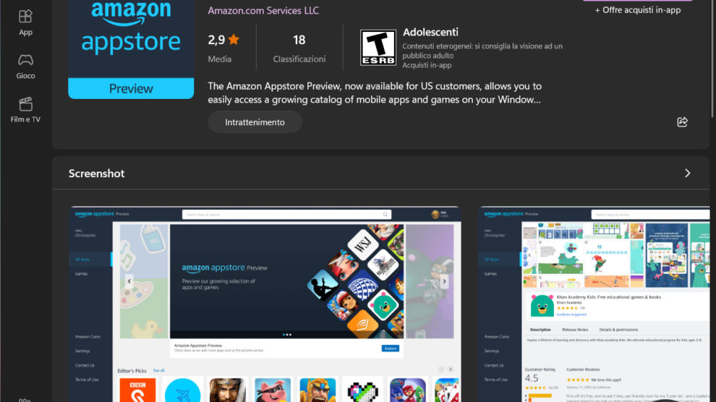Open the Khan Academy Kids screenshot thumbnail

coord(594,304)
